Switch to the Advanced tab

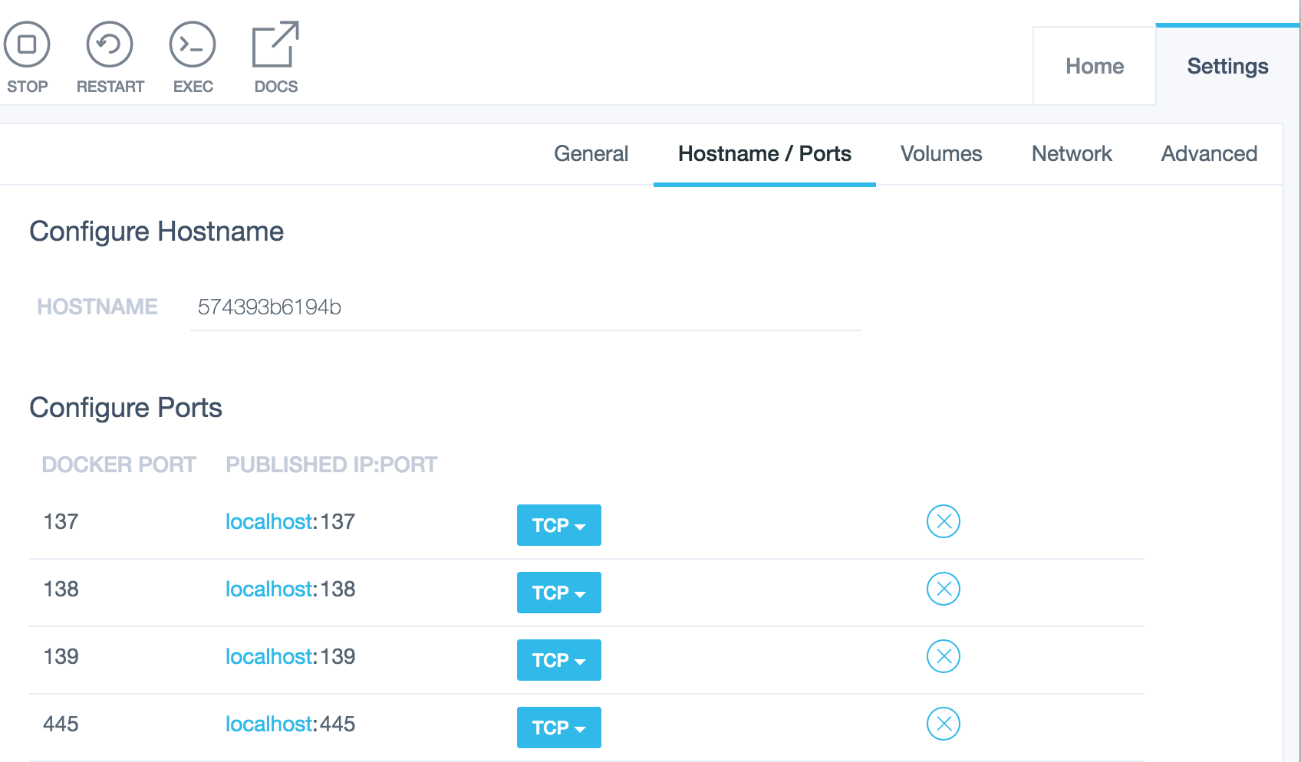(x=1209, y=154)
